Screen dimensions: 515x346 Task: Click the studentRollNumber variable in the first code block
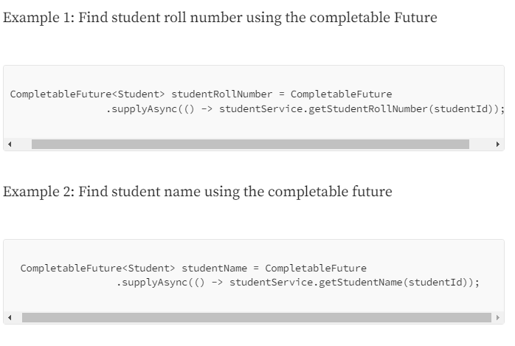[x=221, y=94]
